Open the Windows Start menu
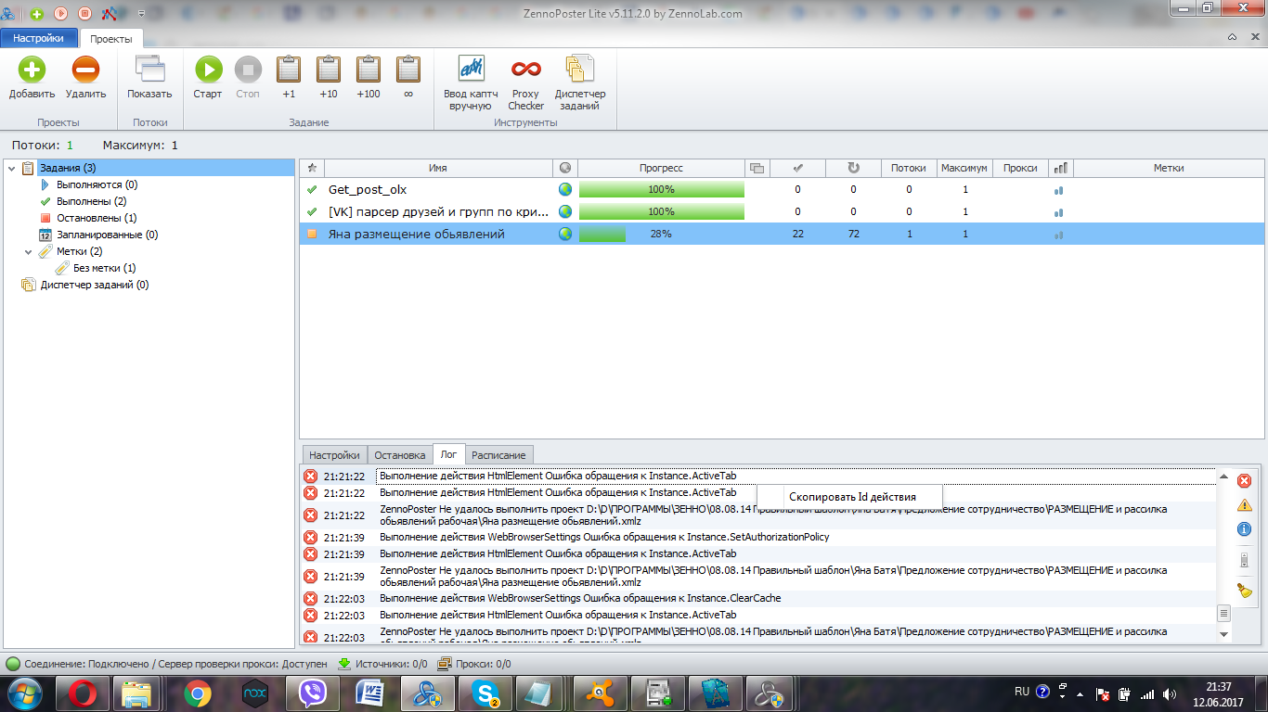The image size is (1268, 712). [x=23, y=693]
